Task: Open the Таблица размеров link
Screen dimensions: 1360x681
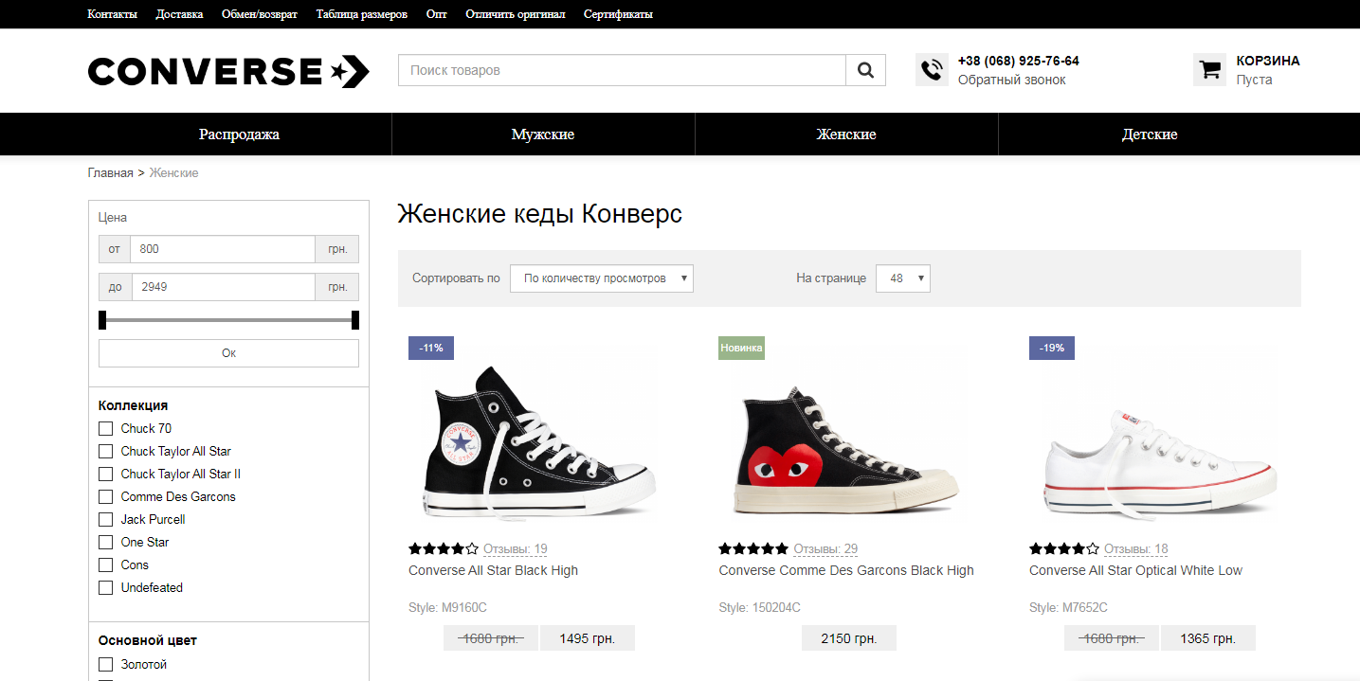Action: pyautogui.click(x=362, y=14)
